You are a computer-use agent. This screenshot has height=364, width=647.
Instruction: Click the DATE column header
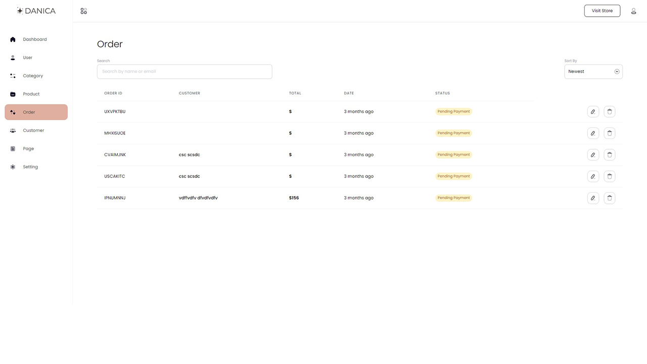tap(349, 93)
